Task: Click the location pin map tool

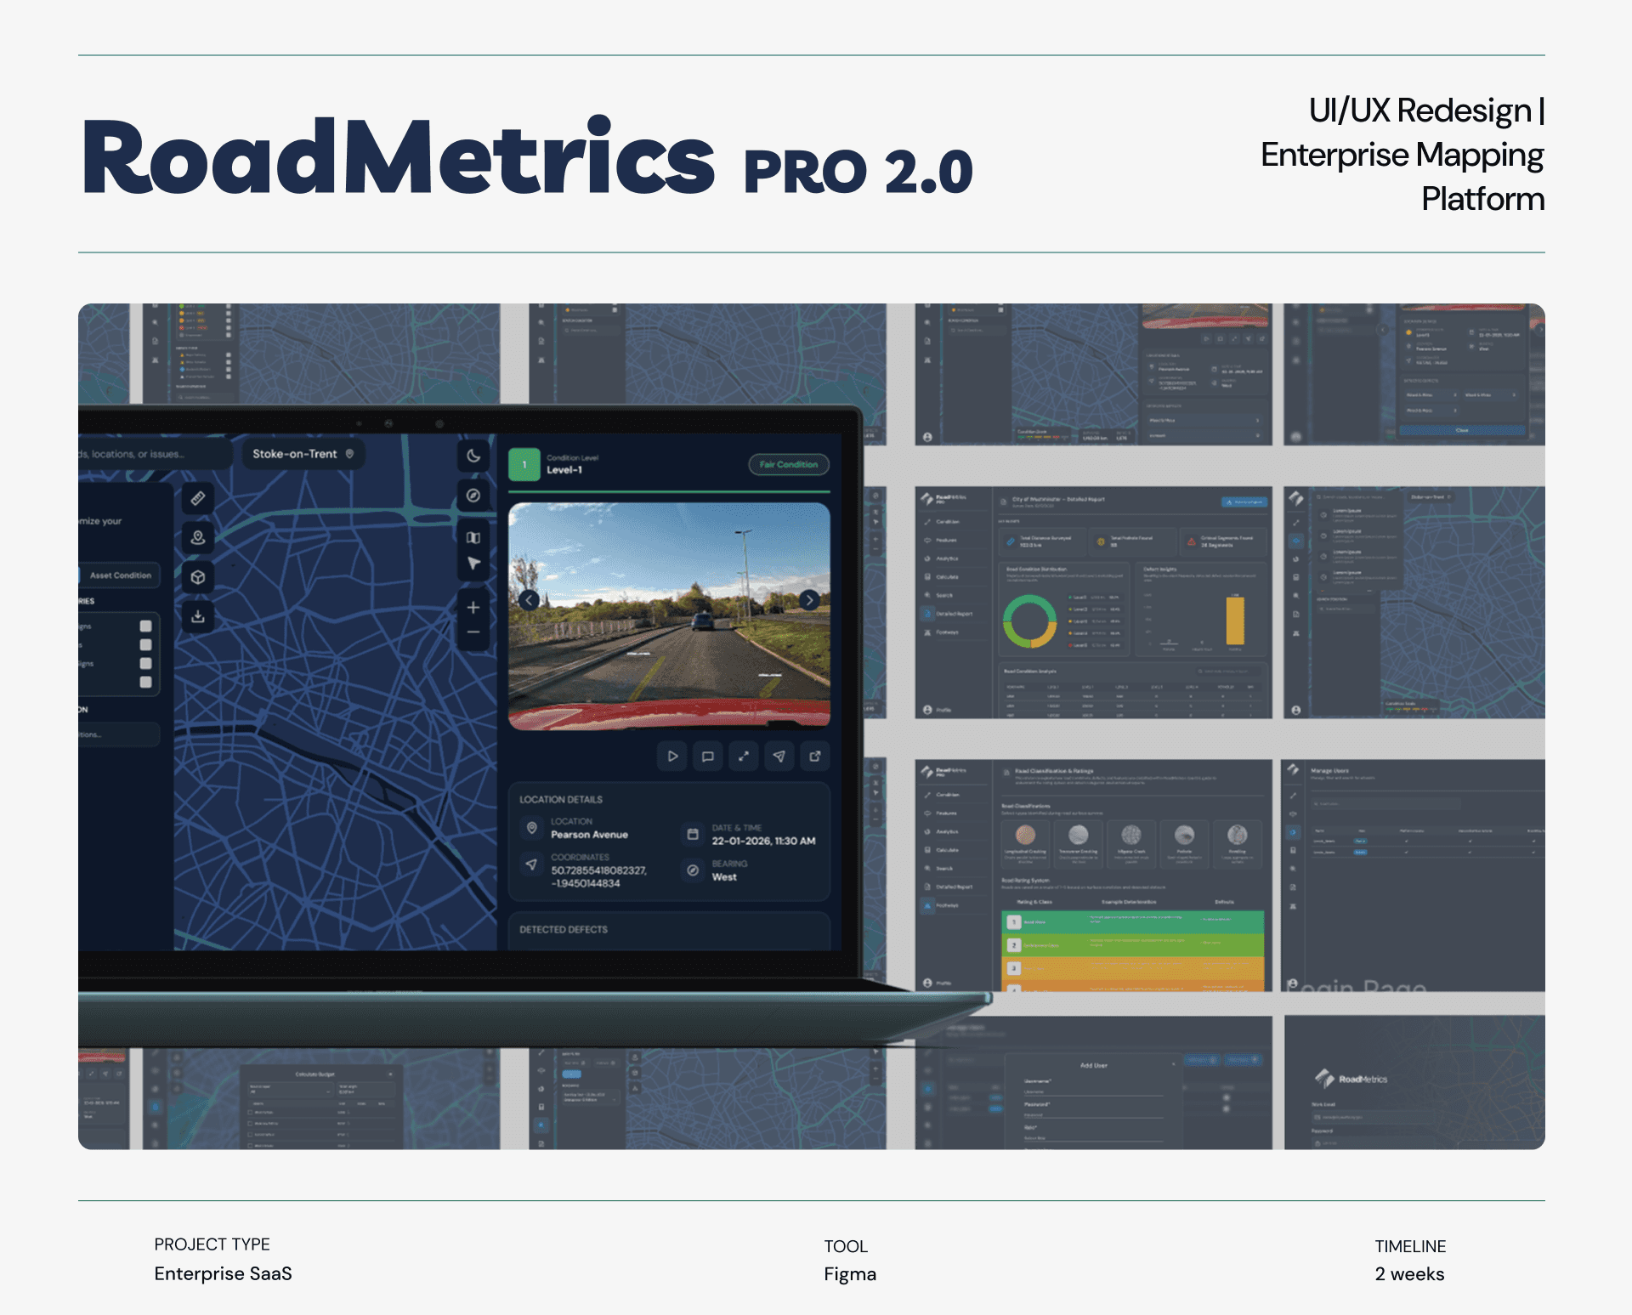Action: (x=198, y=537)
